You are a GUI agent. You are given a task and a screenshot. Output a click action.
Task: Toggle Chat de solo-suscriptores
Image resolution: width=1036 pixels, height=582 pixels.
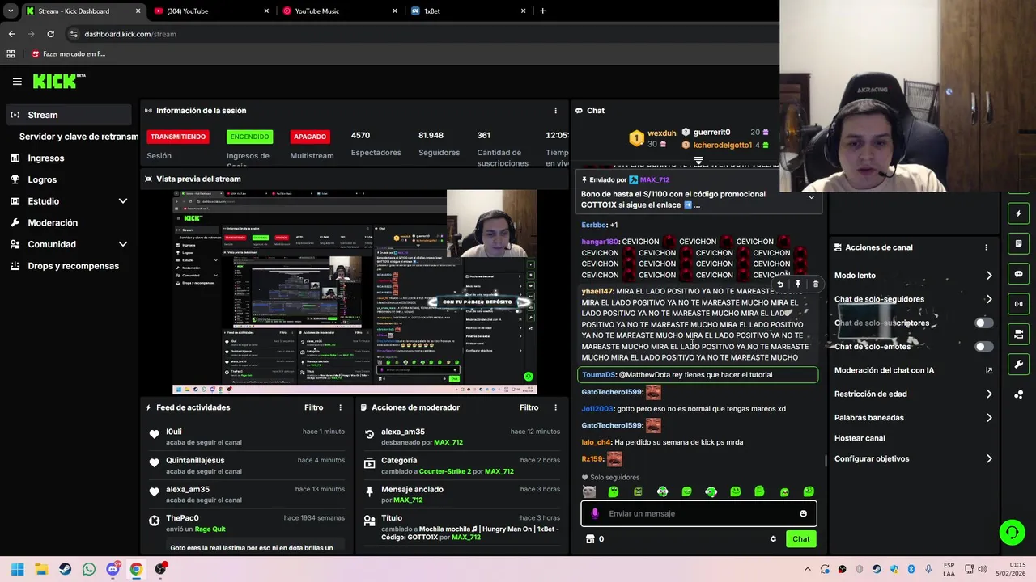tap(983, 323)
